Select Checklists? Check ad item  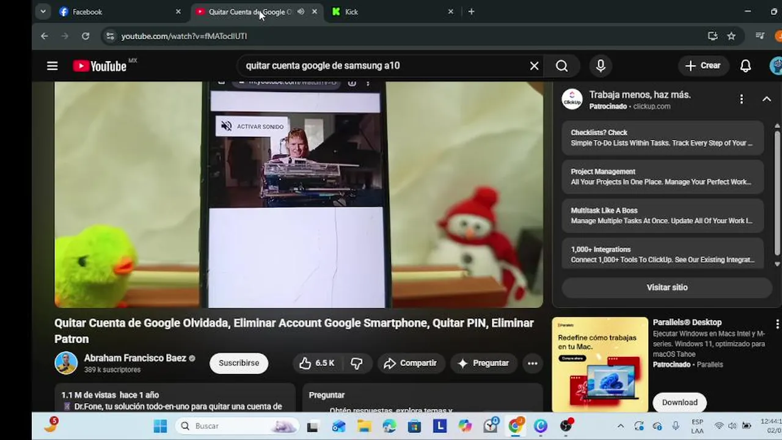tap(663, 137)
